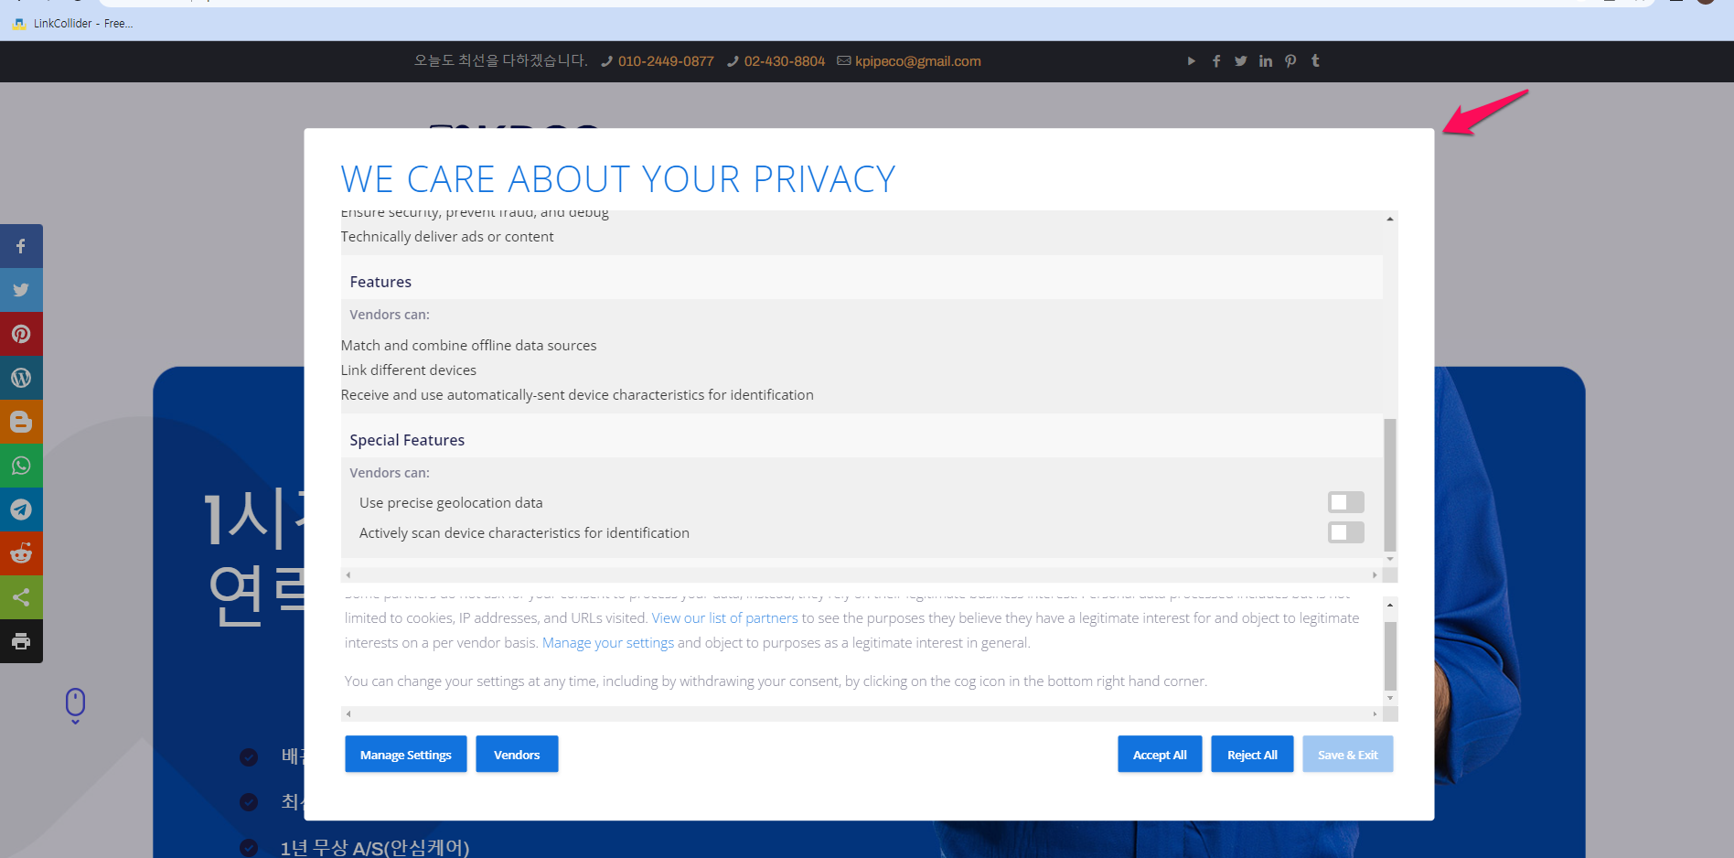This screenshot has width=1734, height=858.
Task: Share to Blogger using the sidebar icon
Action: pos(21,422)
